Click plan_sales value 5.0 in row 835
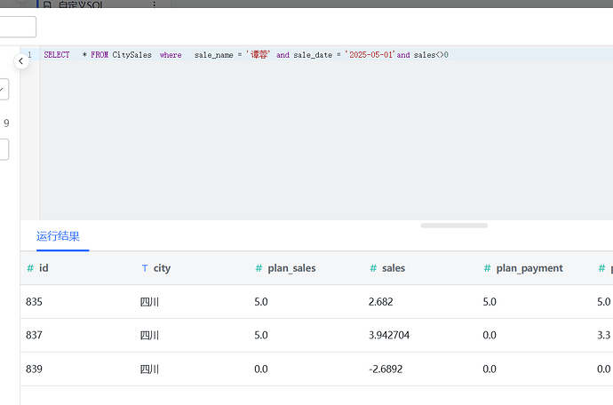The width and height of the screenshot is (613, 405). tap(261, 302)
